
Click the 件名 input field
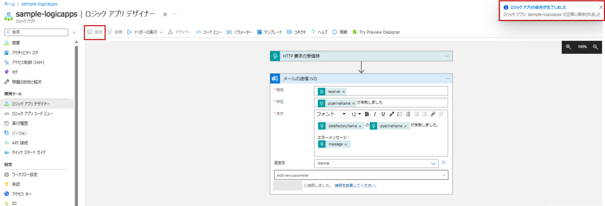381,102
